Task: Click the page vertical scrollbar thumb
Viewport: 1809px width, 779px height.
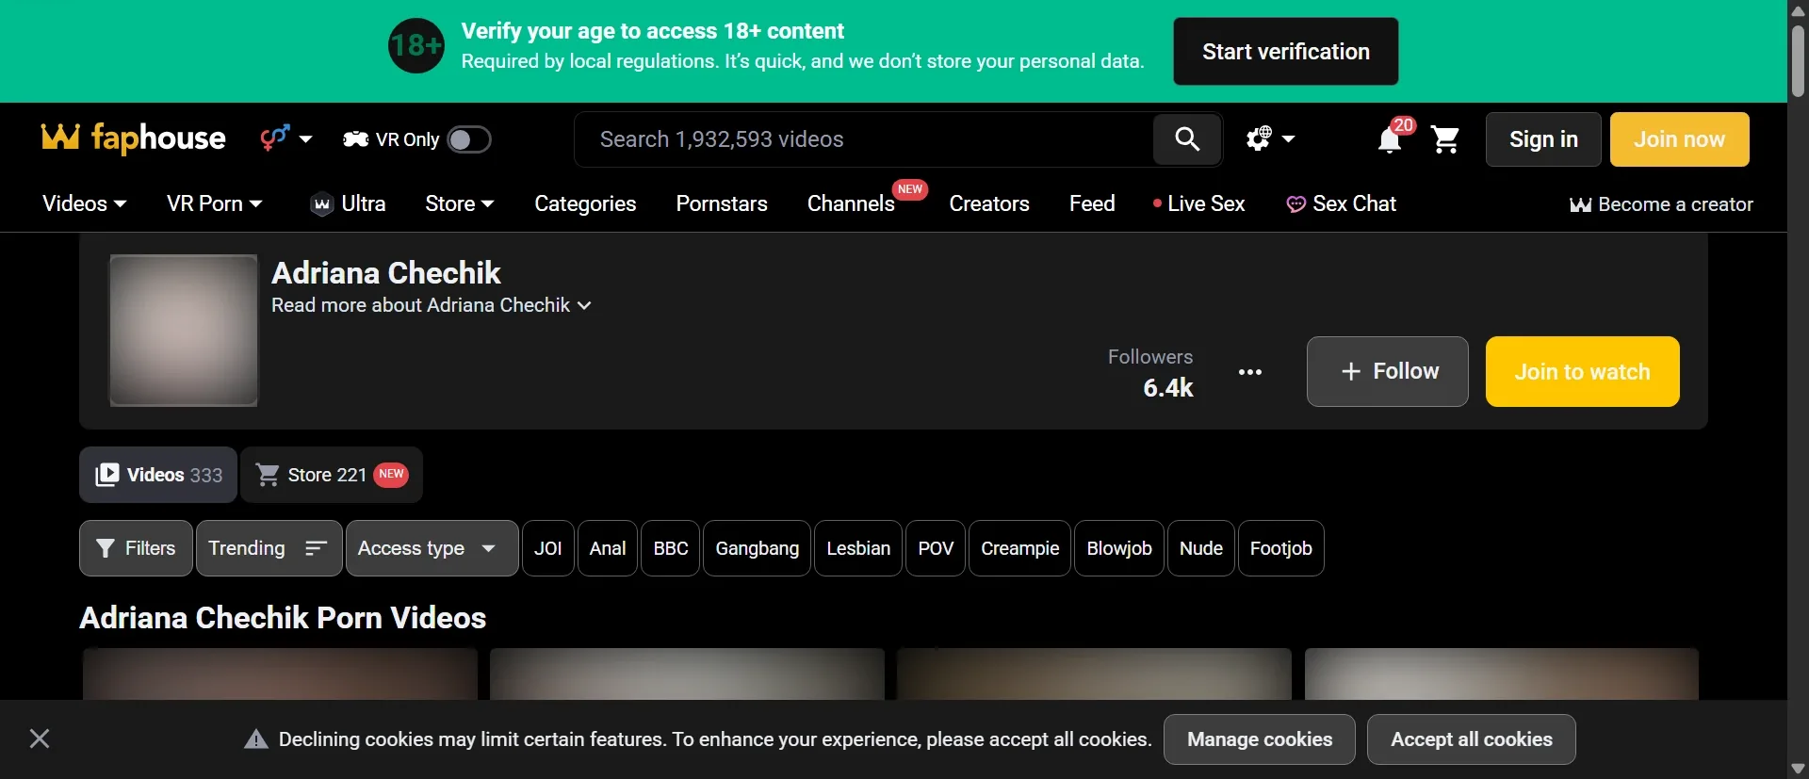Action: click(x=1798, y=61)
